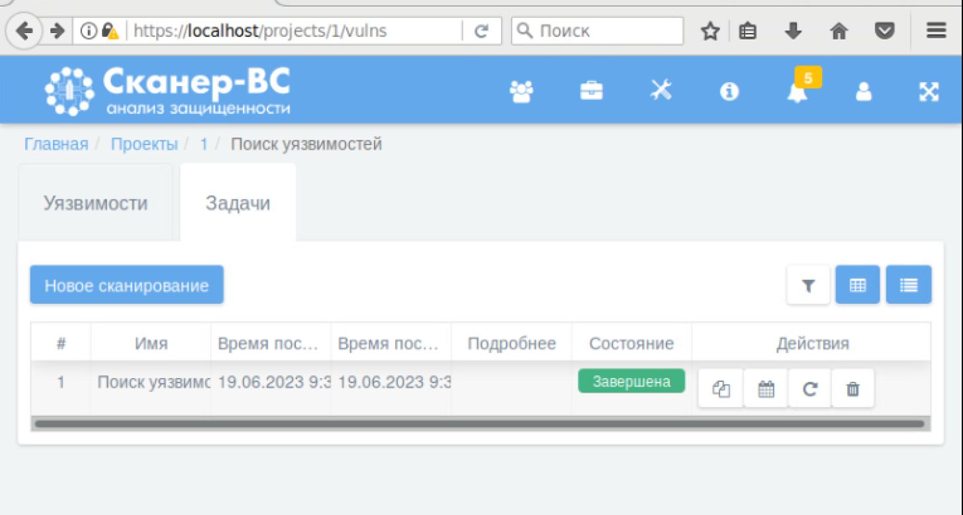
Task: Switch to list view layout
Action: 909,285
